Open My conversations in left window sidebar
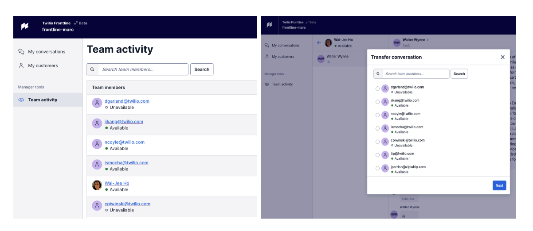The height and width of the screenshot is (231, 533). coord(42,52)
